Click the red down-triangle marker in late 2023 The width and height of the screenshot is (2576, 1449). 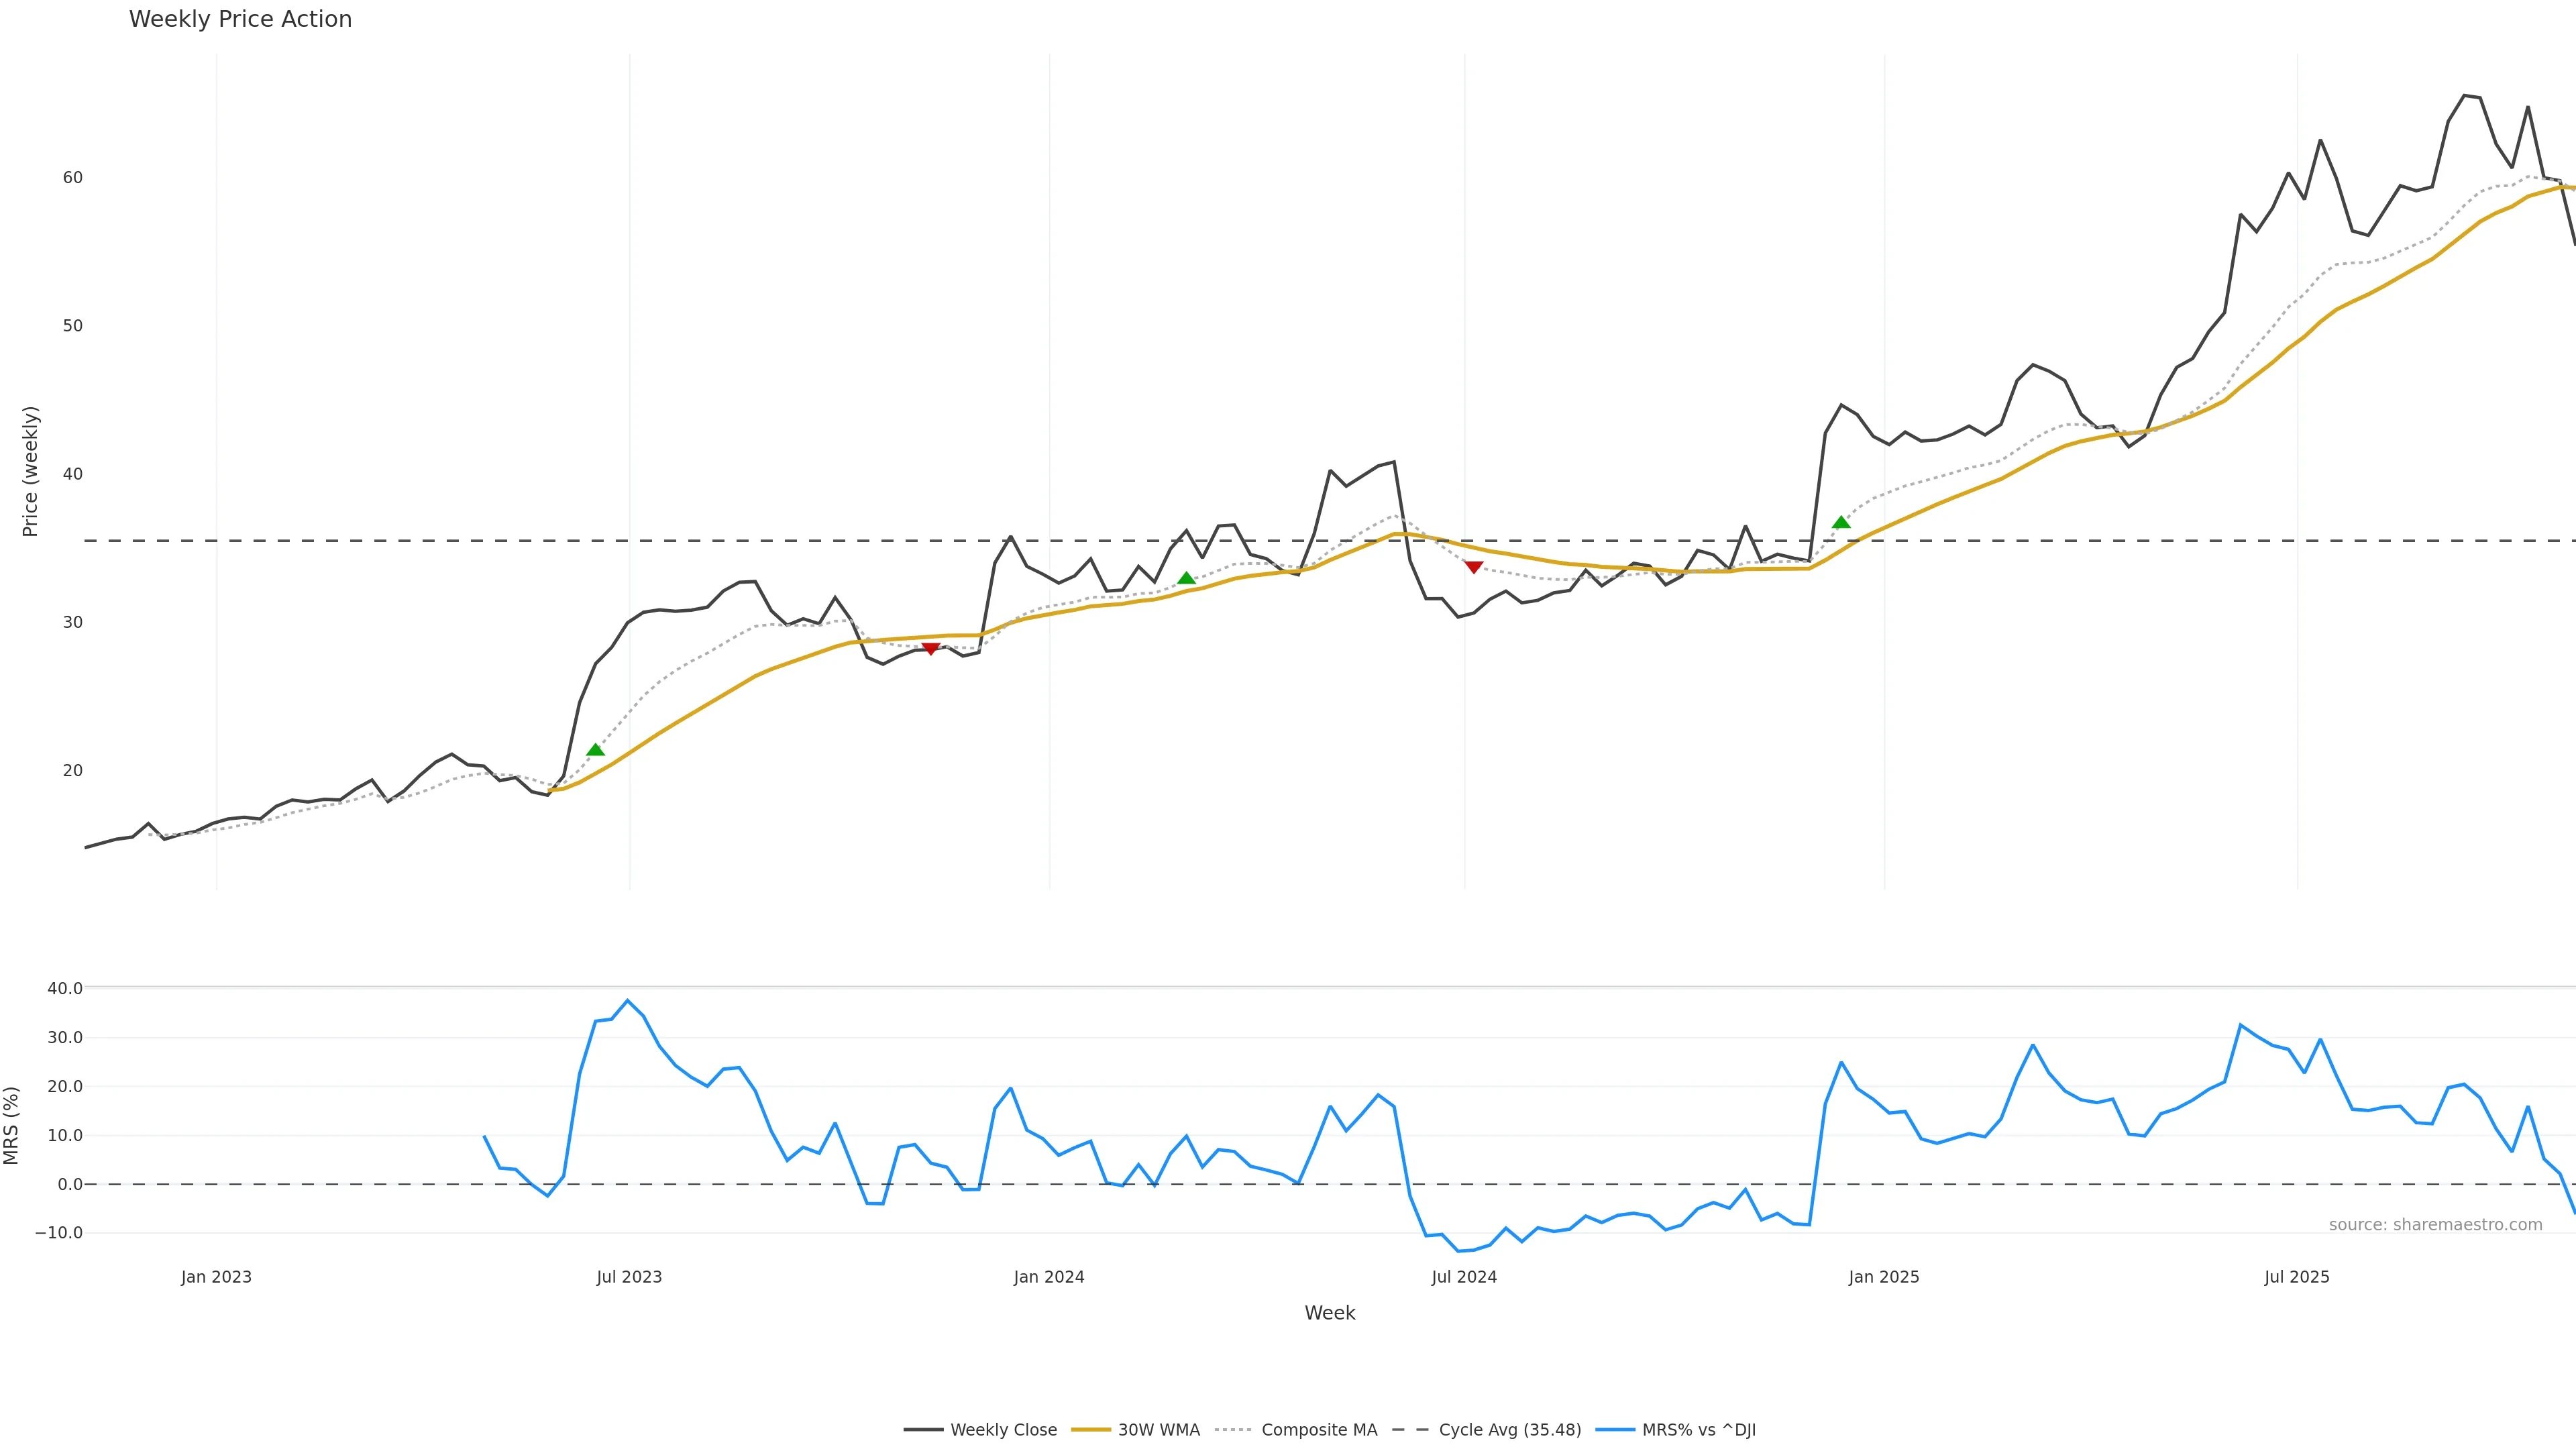pyautogui.click(x=930, y=649)
